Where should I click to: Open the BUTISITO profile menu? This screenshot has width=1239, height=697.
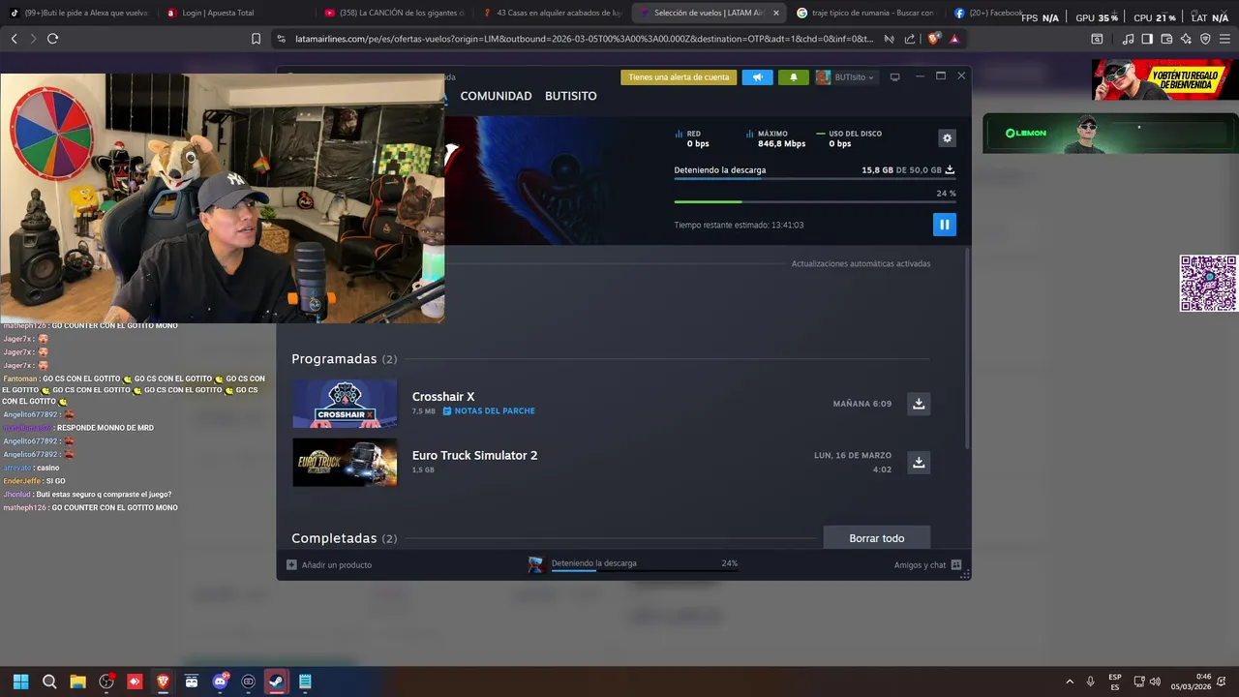(x=571, y=96)
